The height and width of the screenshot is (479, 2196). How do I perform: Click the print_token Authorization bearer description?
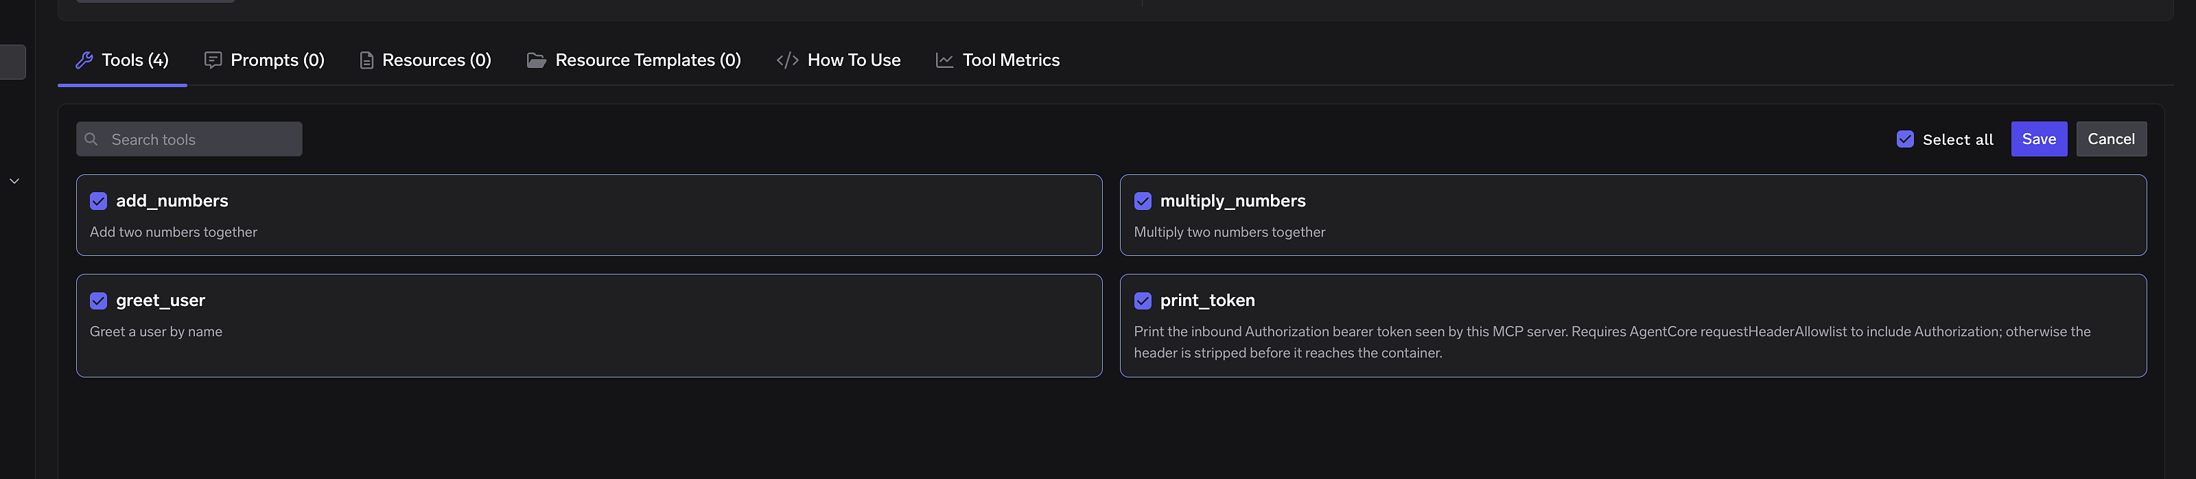pyautogui.click(x=1612, y=342)
